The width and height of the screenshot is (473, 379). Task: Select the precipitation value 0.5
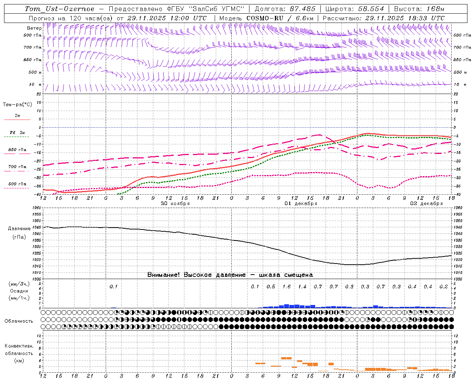pos(271,286)
